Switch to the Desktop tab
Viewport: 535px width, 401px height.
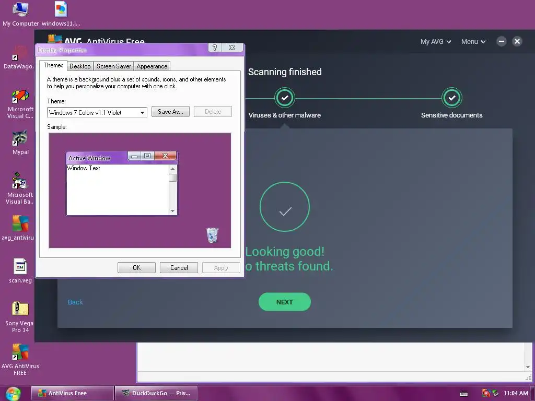coord(80,66)
